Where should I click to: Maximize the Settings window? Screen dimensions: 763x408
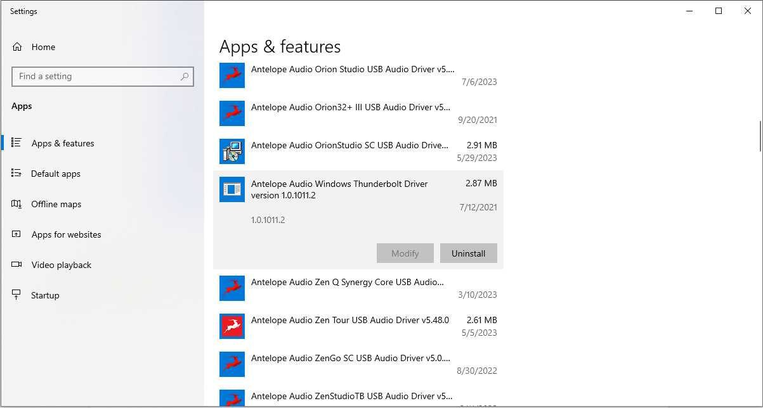[719, 11]
